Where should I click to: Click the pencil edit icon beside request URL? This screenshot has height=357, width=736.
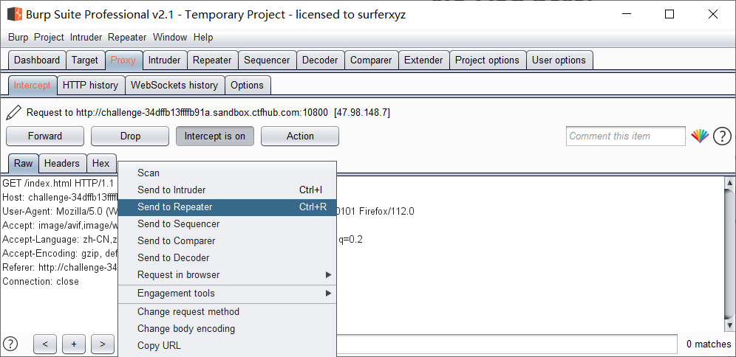tap(14, 112)
